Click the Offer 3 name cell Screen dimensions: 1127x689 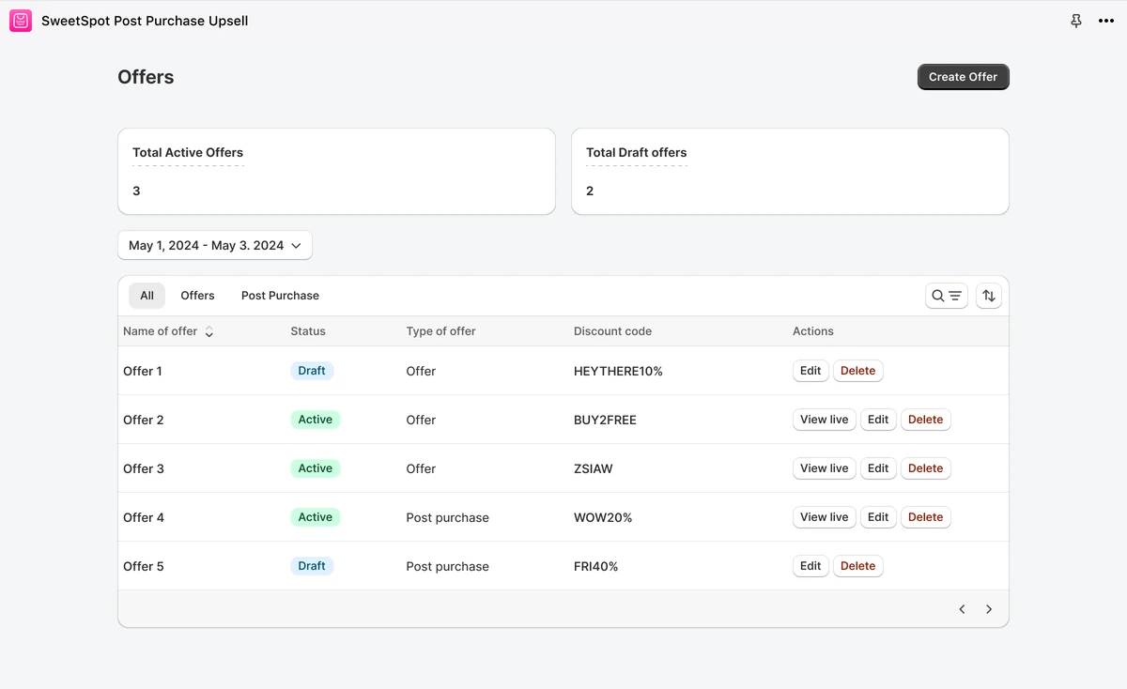pos(144,468)
